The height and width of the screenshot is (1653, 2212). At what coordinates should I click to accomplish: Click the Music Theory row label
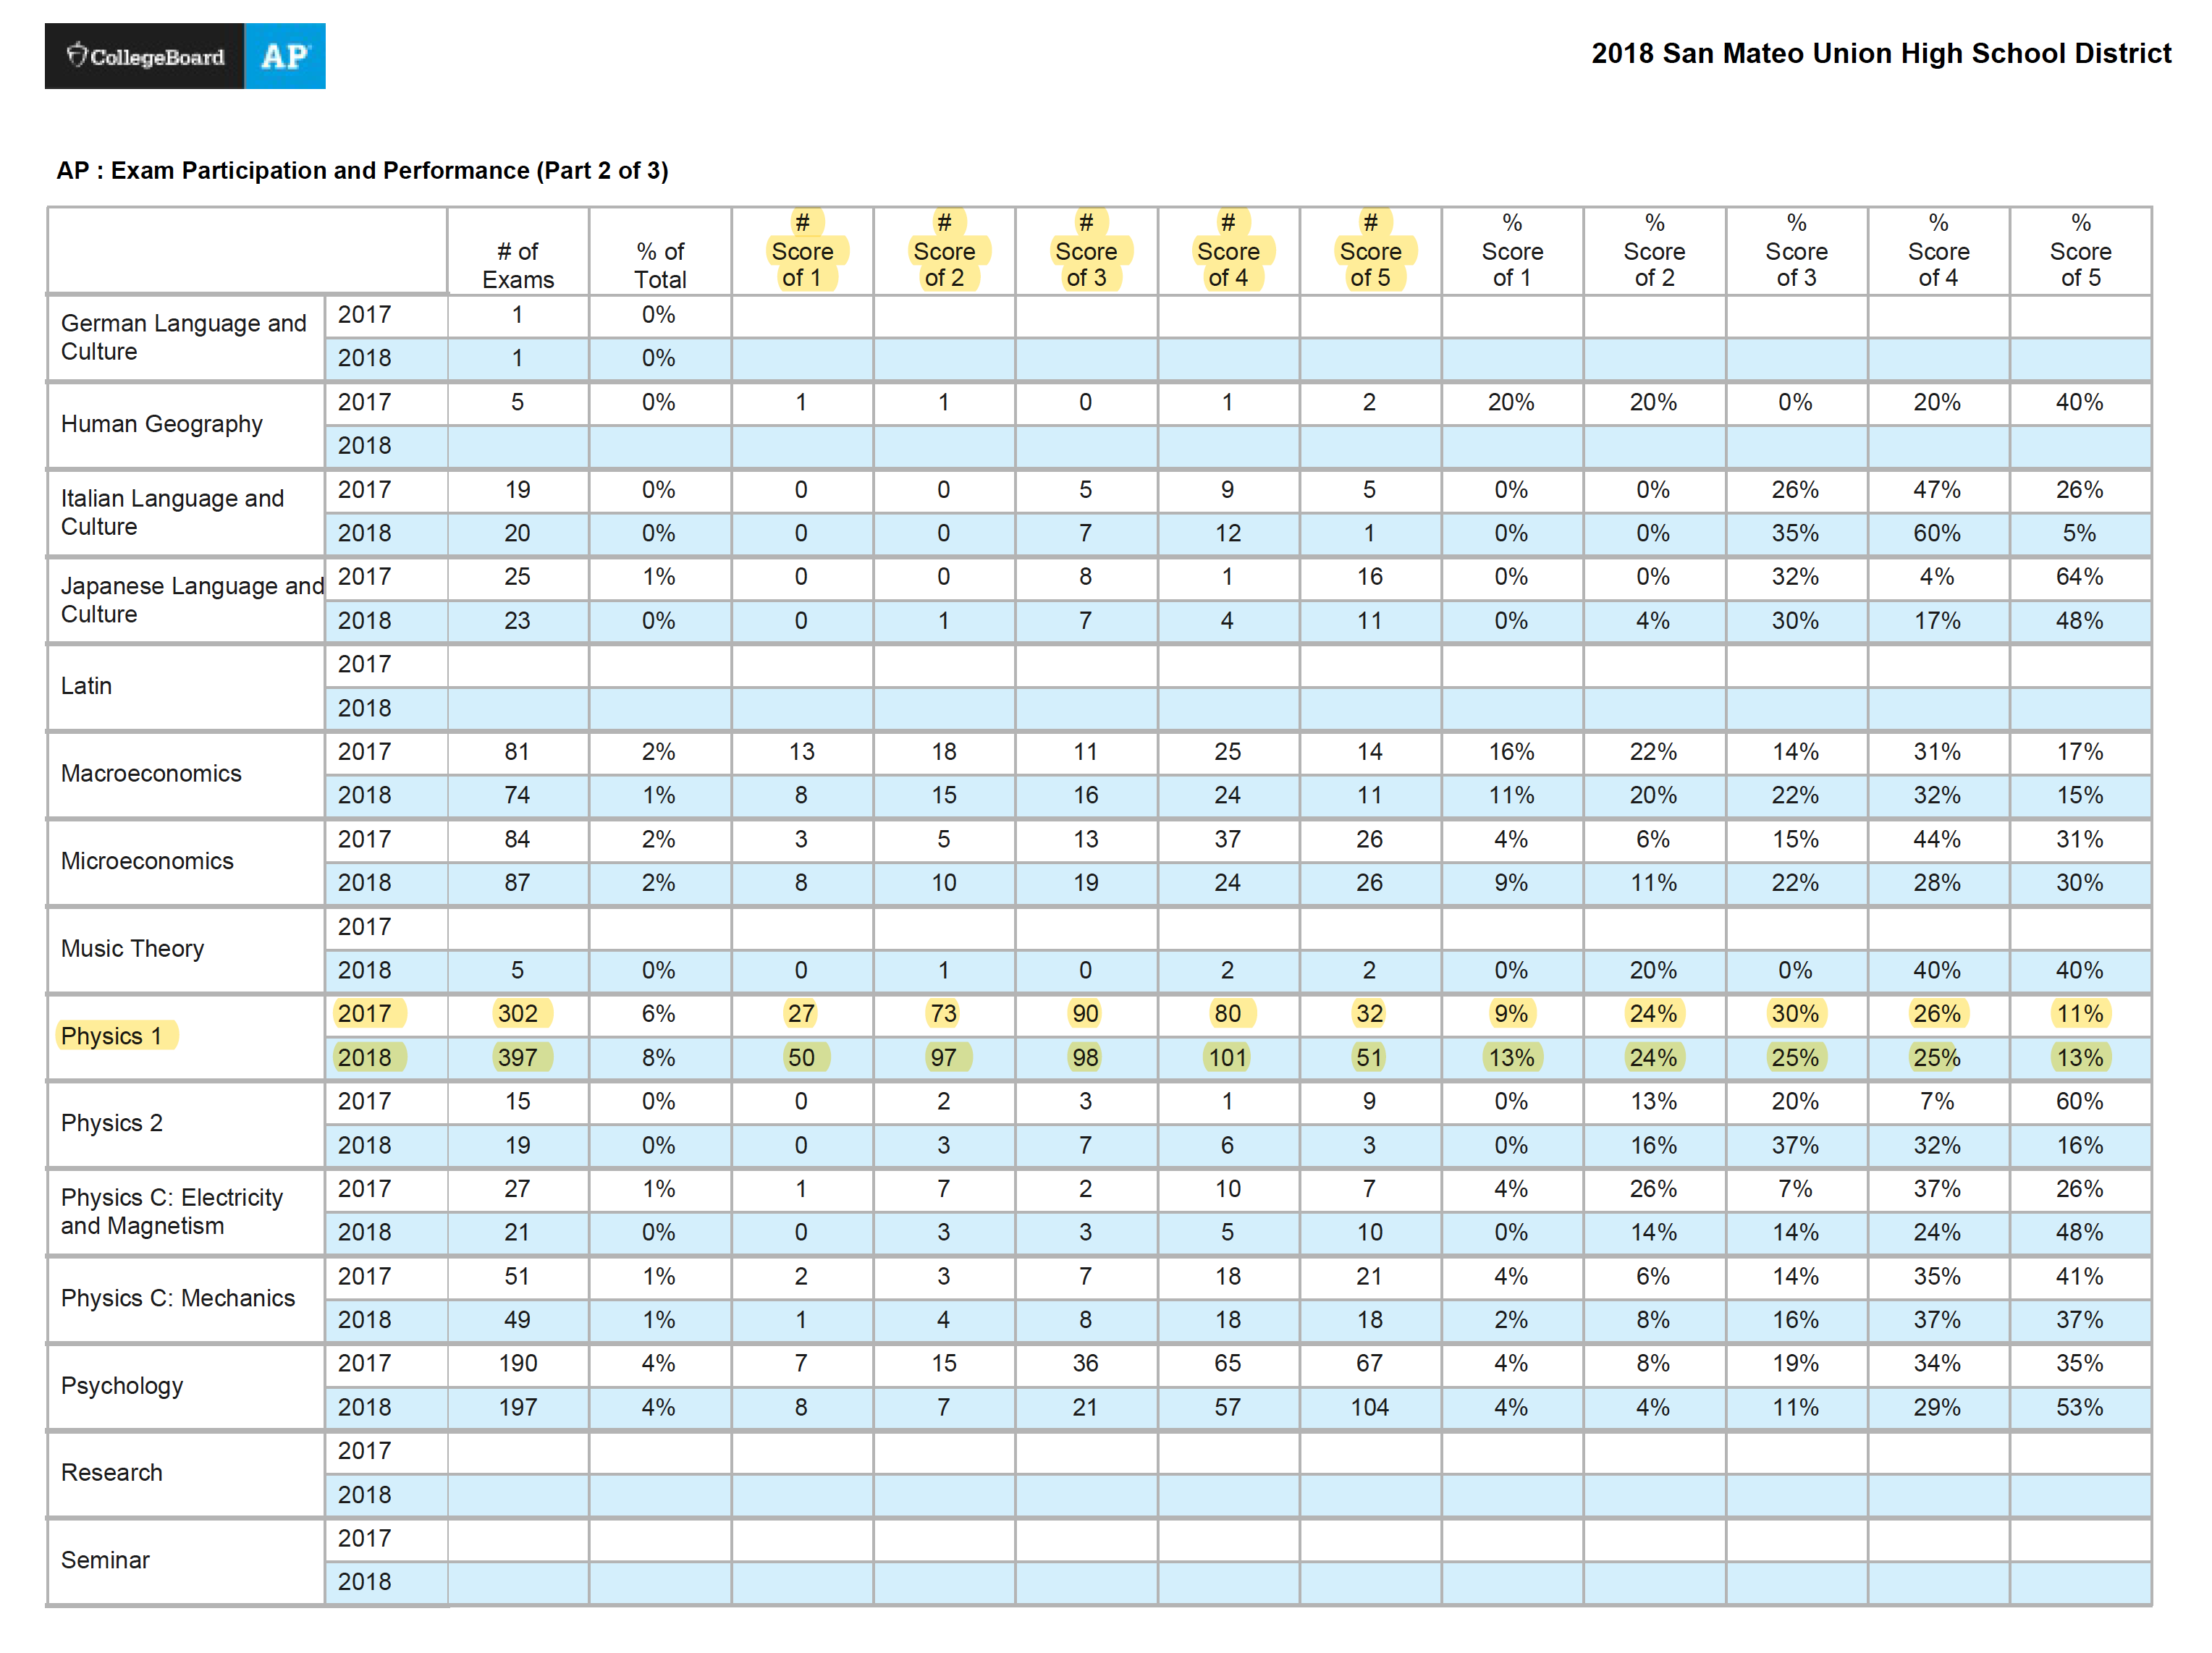coord(132,948)
